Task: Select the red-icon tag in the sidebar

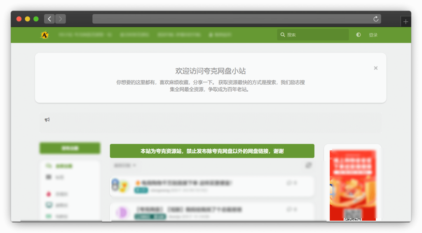Action: [57, 194]
